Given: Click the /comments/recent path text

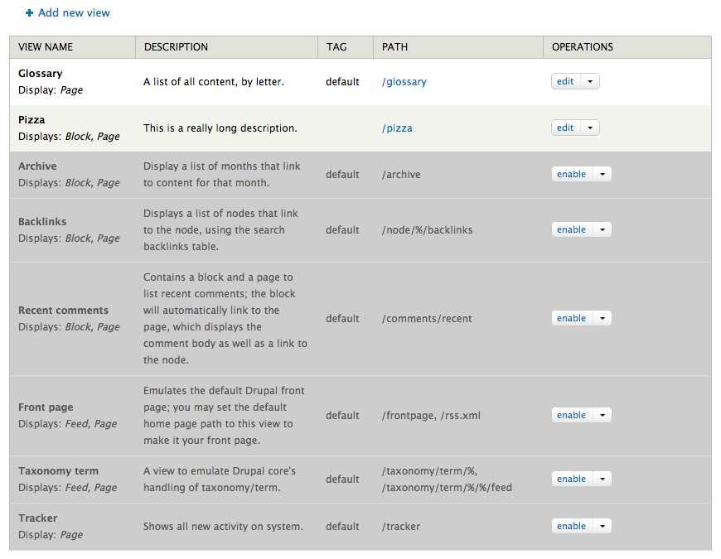Looking at the screenshot, I should tap(427, 319).
